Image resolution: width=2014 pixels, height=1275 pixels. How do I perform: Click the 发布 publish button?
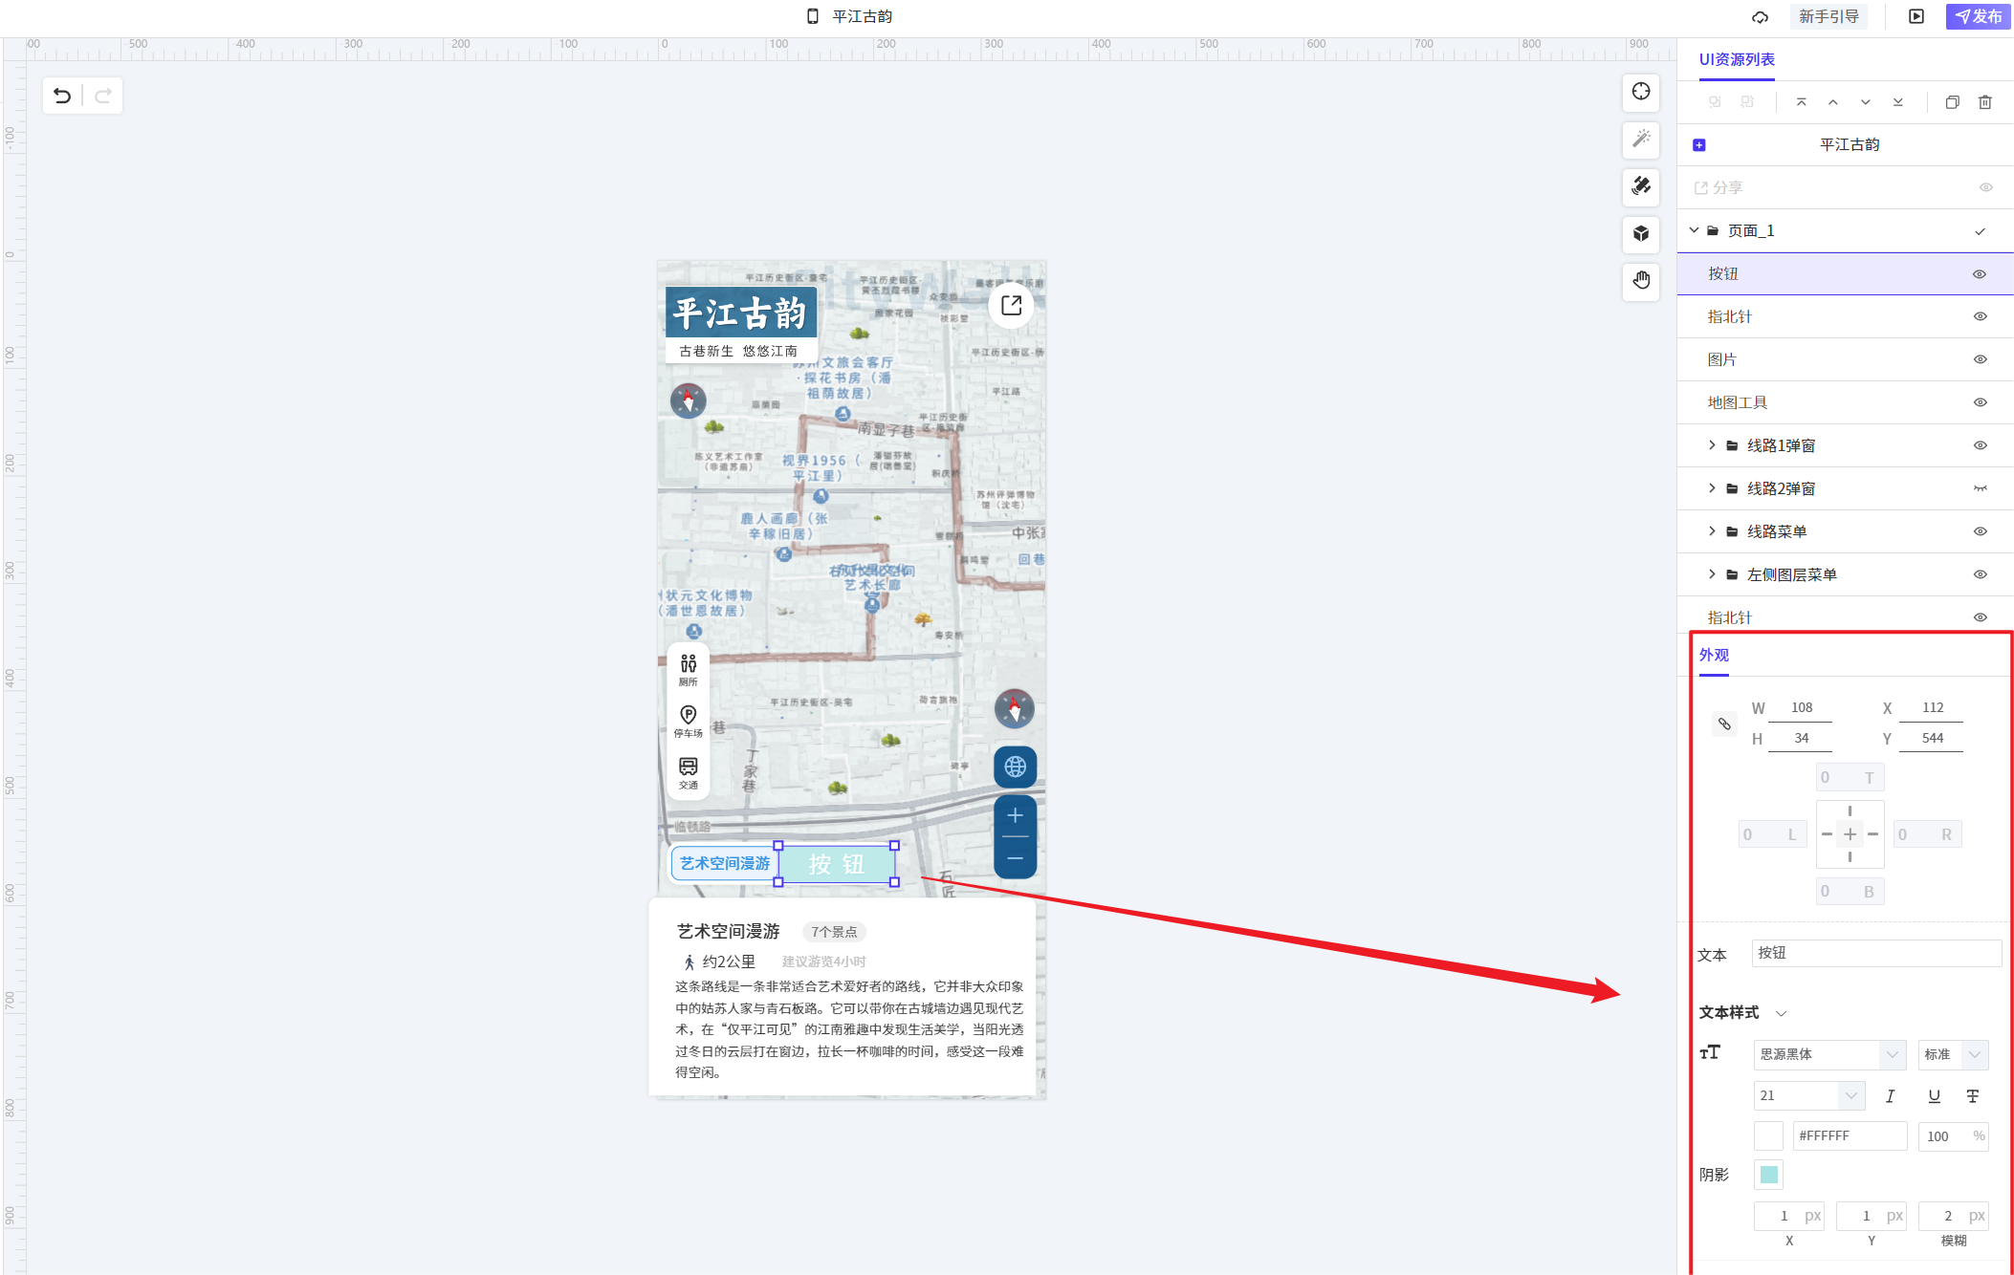click(x=1978, y=16)
